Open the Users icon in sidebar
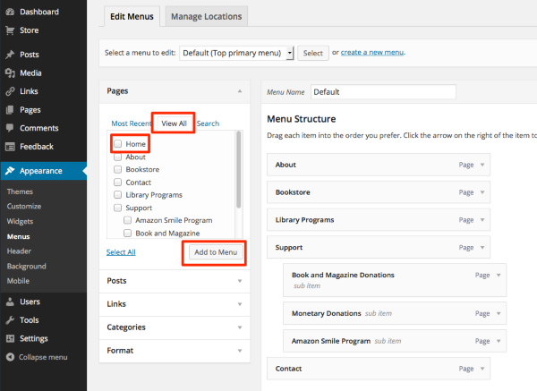 (9, 302)
